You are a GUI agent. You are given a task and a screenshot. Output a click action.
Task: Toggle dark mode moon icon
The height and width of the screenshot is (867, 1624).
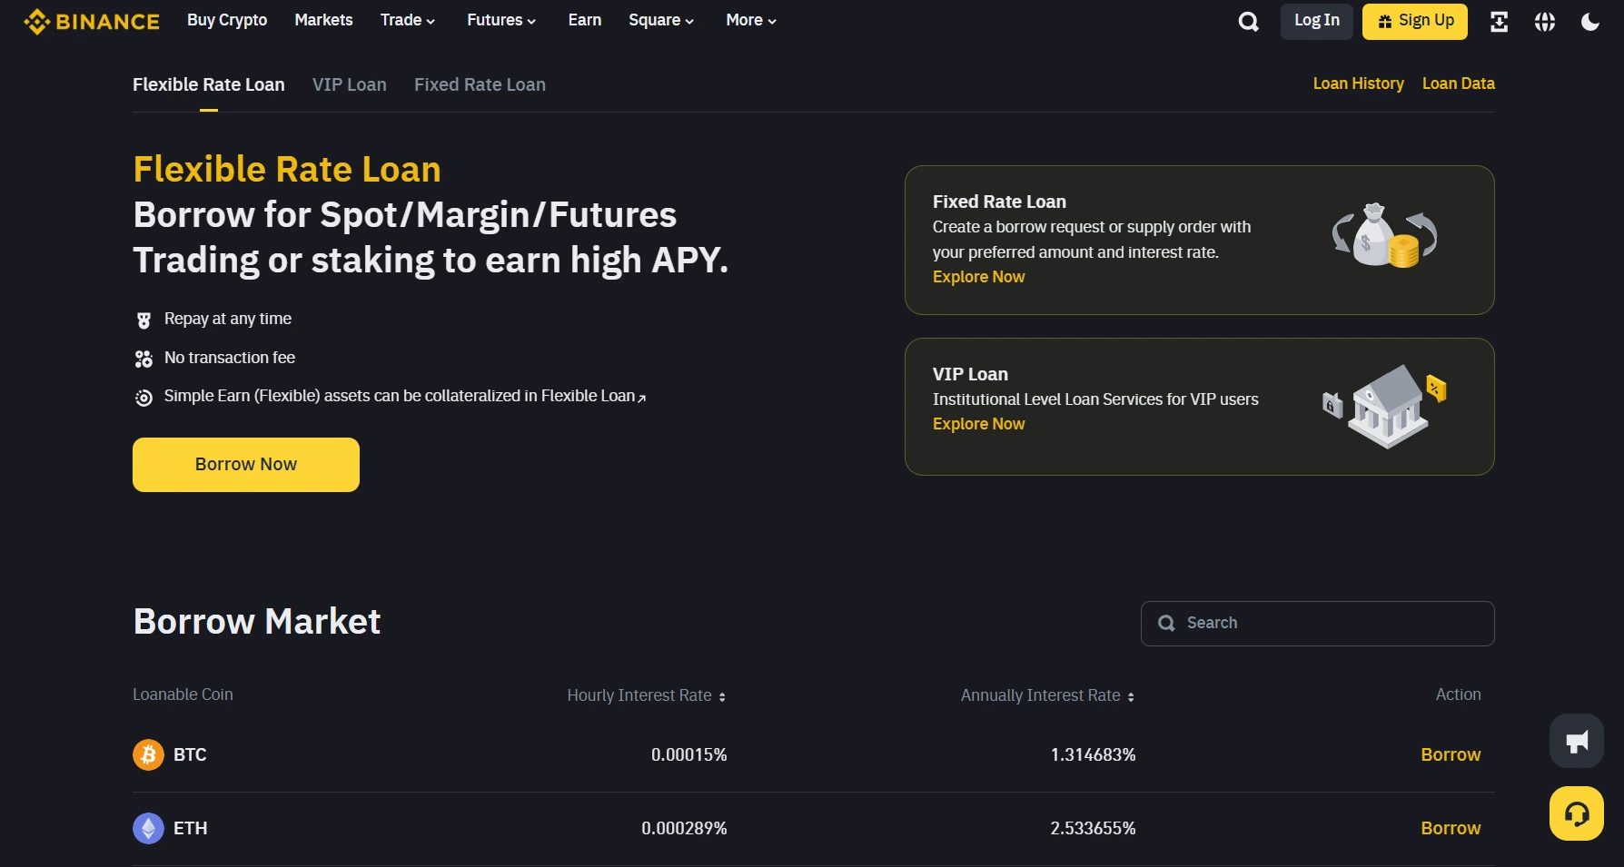click(1589, 22)
